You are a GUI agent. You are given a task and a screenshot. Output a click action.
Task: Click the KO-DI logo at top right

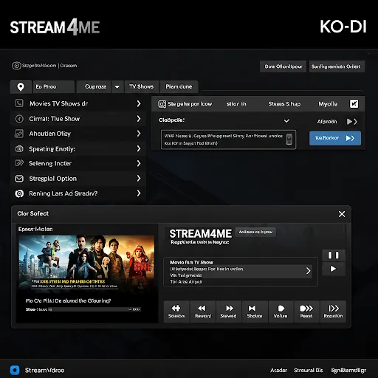point(343,27)
